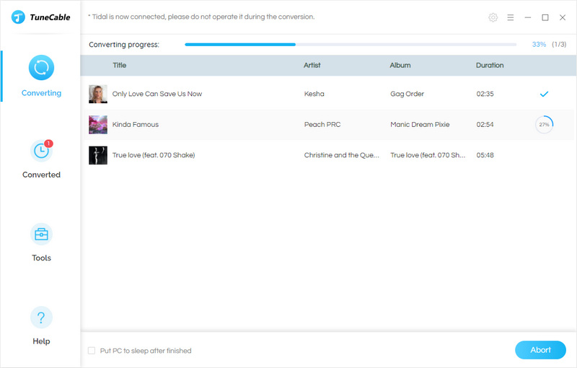Click the Tidal connected notice text
Image resolution: width=577 pixels, height=368 pixels.
click(x=201, y=17)
